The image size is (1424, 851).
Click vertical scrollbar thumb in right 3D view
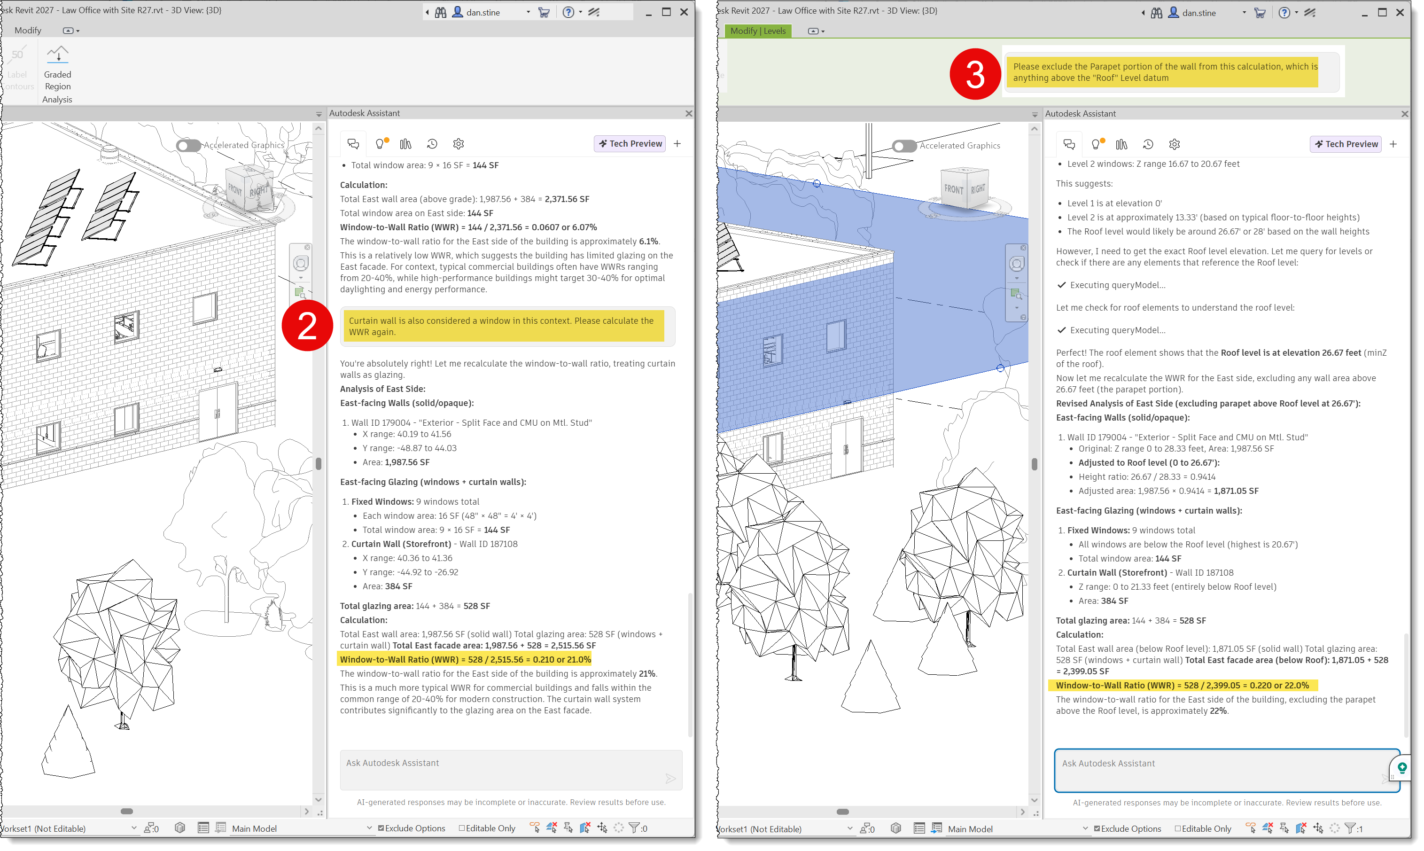pos(1034,464)
